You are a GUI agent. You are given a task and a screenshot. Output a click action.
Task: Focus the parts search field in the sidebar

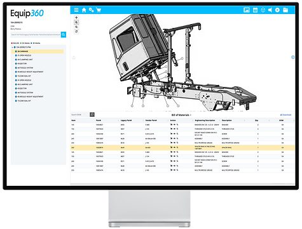pos(36,34)
